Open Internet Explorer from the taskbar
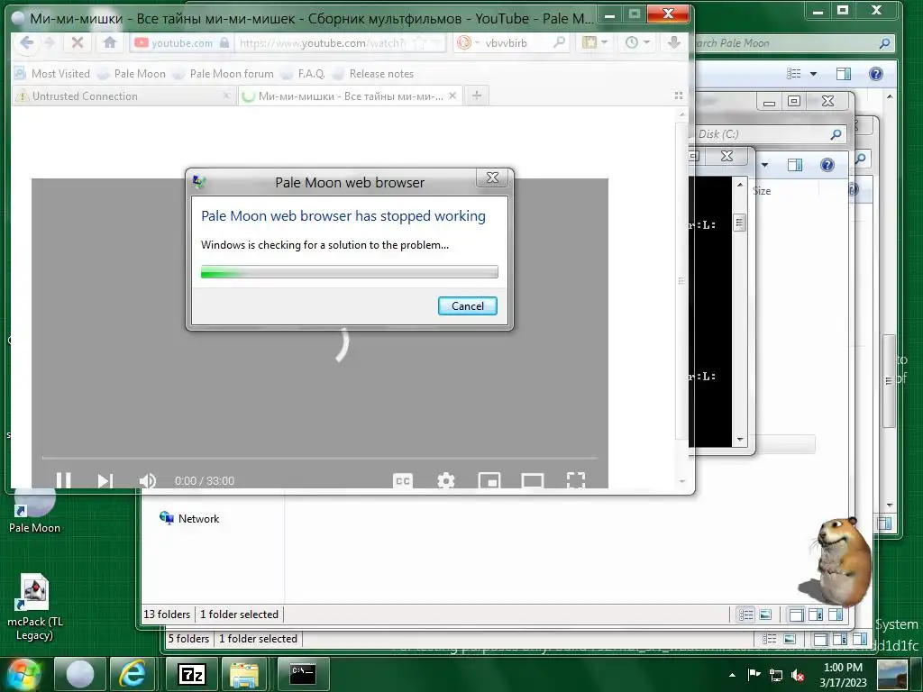Screen dimensions: 923x692 tap(132, 674)
